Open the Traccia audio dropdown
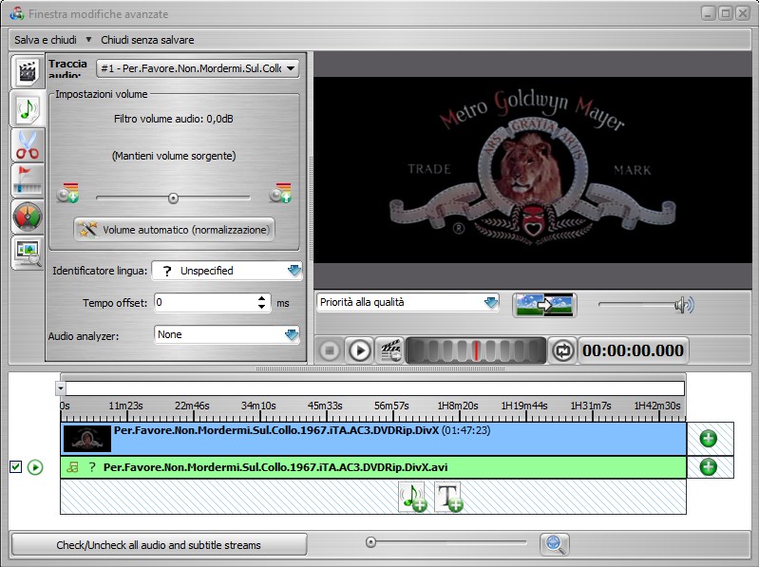759x567 pixels. 198,68
